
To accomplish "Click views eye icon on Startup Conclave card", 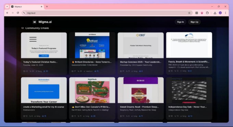I will tap(140, 71).
